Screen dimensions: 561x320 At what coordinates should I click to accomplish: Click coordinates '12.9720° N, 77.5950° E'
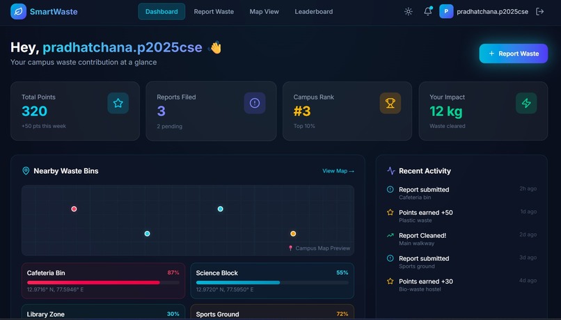pos(224,289)
